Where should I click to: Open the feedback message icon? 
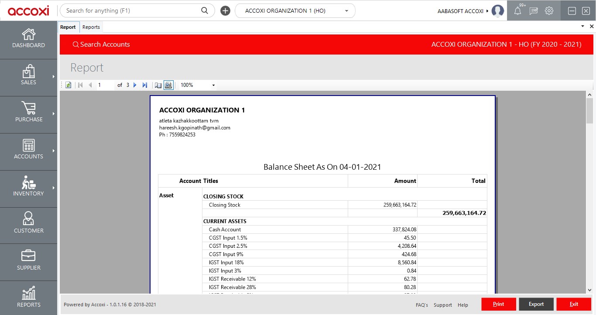point(533,10)
